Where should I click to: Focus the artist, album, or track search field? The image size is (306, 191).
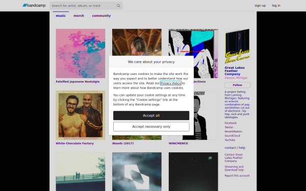86,6
